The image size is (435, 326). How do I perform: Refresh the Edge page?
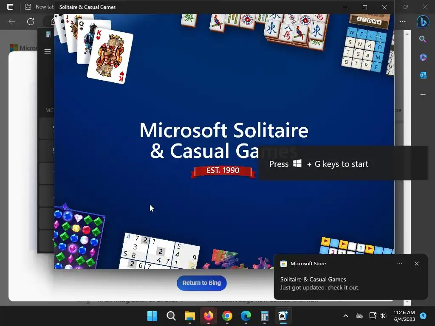pos(31,22)
